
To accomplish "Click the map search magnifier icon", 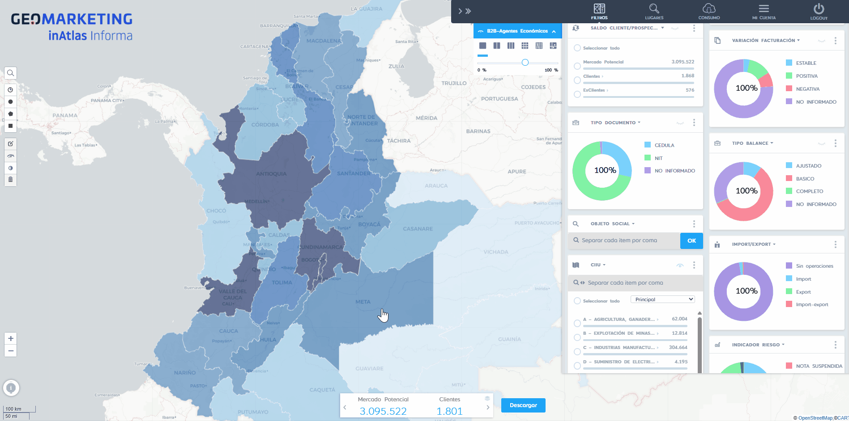I will coord(10,73).
